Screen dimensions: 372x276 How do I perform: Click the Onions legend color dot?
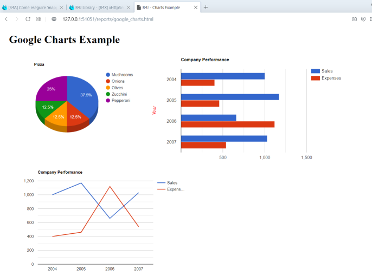point(108,81)
